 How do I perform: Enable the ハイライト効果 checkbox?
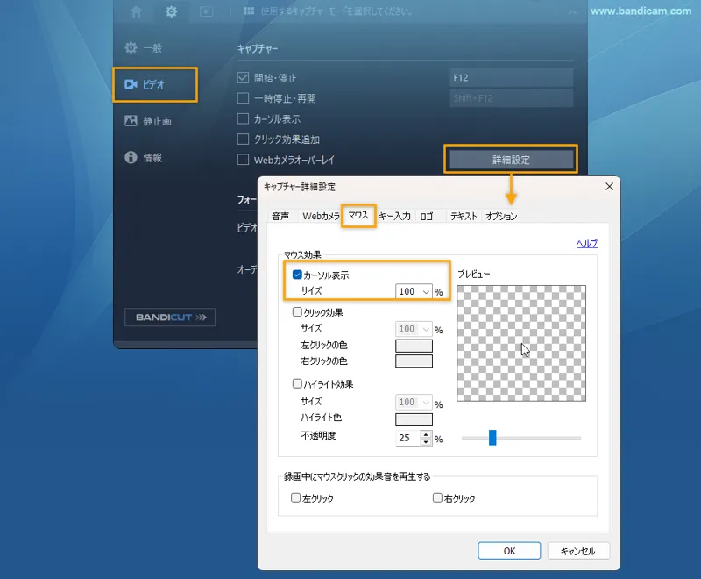point(297,383)
